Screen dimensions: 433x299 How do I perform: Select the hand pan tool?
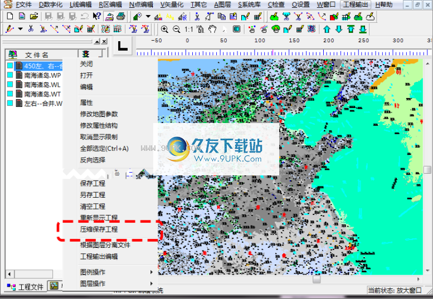[x=212, y=29]
